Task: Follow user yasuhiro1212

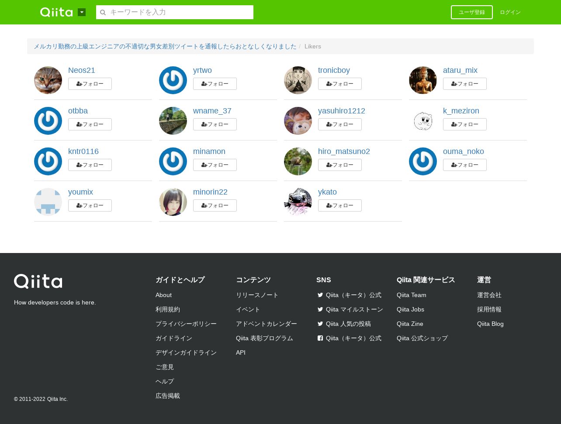Action: click(340, 124)
